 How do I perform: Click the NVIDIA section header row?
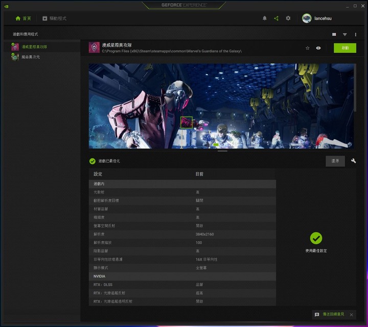coord(182,276)
